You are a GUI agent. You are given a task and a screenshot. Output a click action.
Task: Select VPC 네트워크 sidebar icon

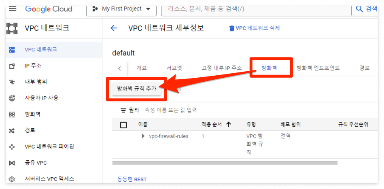(12, 50)
